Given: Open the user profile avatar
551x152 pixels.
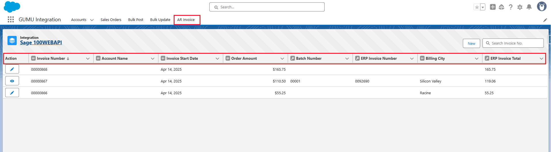Looking at the screenshot, I should [542, 7].
